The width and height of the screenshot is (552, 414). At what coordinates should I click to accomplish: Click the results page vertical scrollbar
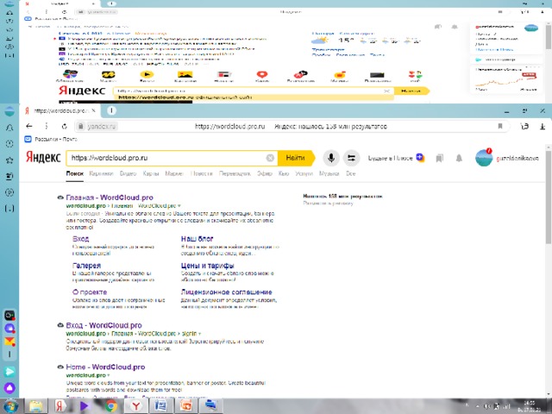point(549,198)
